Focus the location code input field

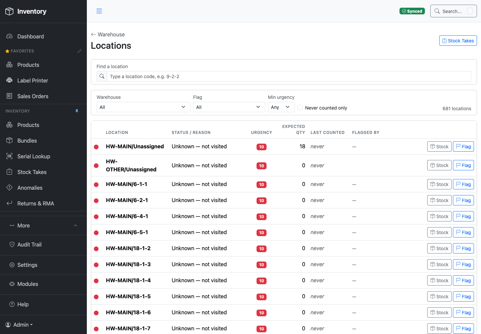(289, 76)
